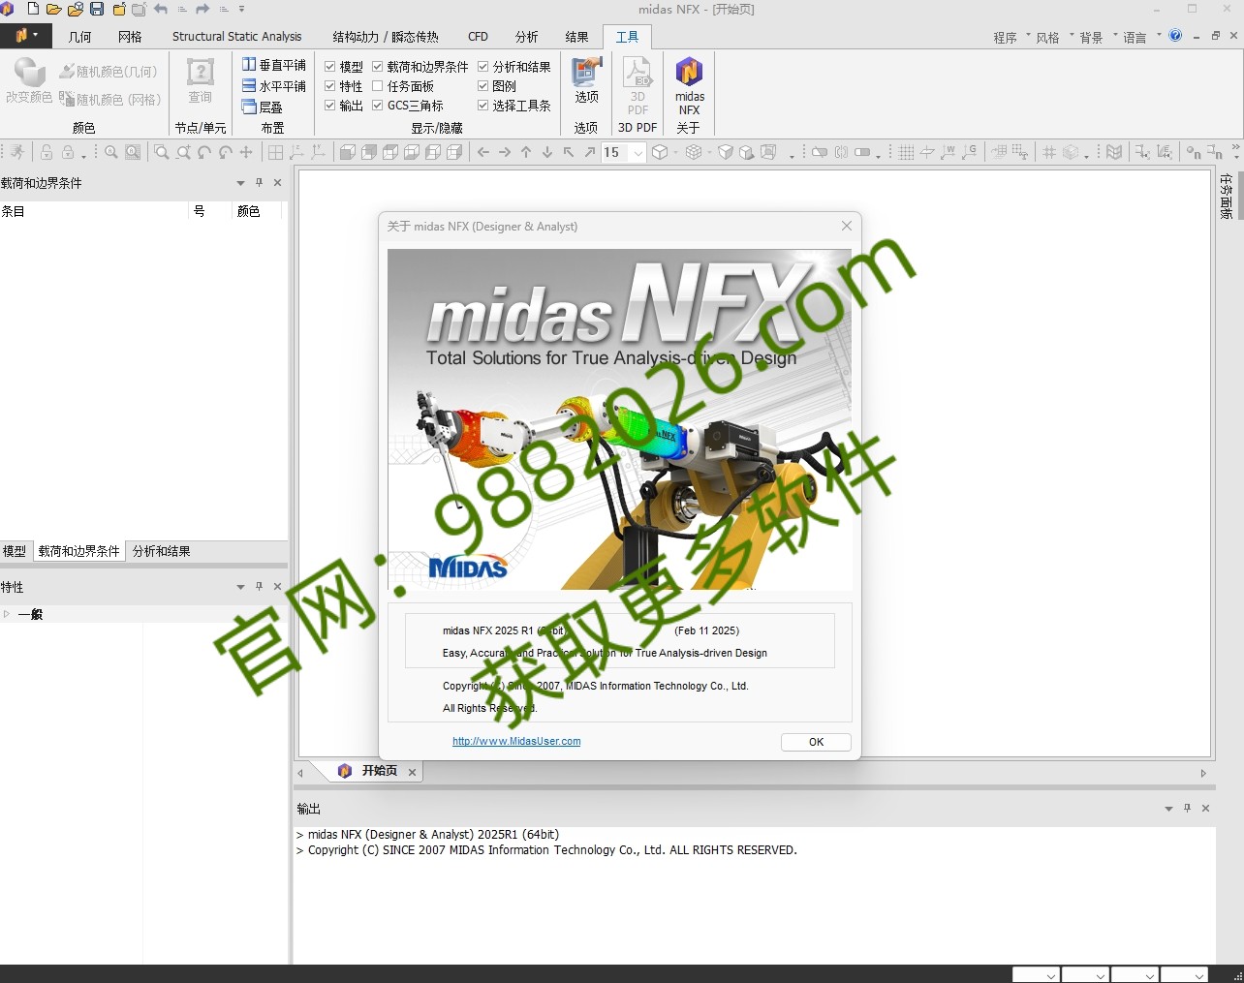Screen dimensions: 1244x983
Task: Click the help question mark icon
Action: [x=1175, y=36]
